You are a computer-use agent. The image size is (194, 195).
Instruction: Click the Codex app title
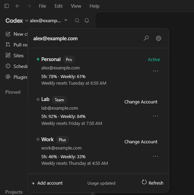14,20
